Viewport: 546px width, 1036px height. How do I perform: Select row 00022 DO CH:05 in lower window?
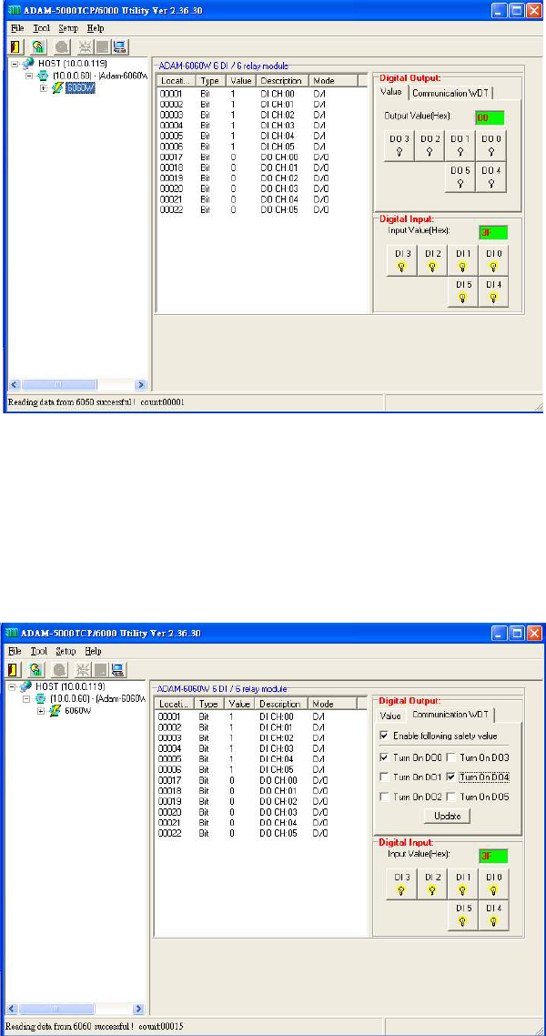tap(261, 834)
